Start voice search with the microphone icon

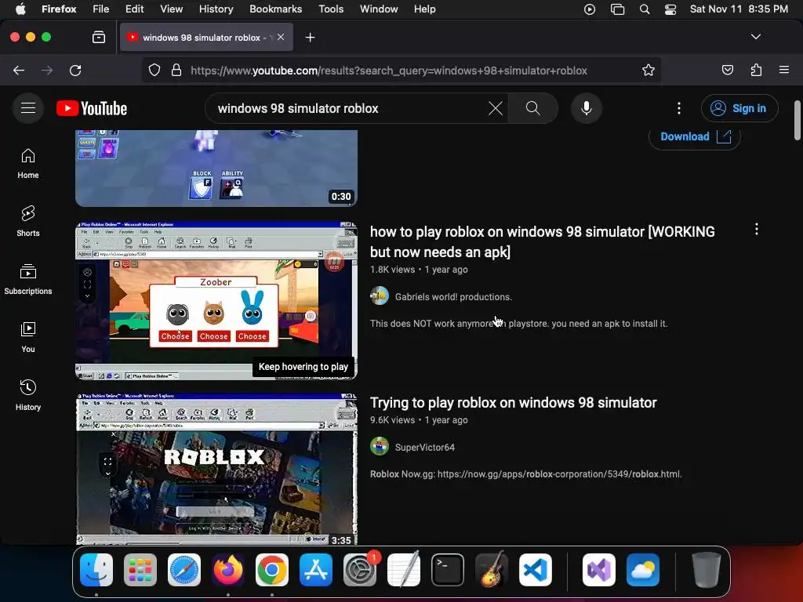click(587, 108)
